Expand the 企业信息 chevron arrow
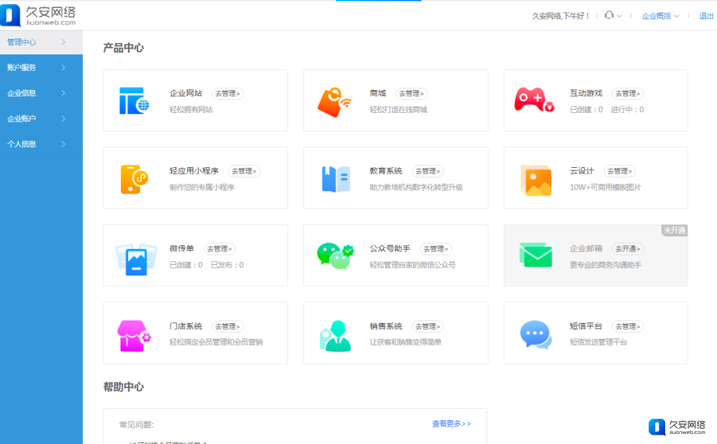Image resolution: width=717 pixels, height=444 pixels. point(63,94)
